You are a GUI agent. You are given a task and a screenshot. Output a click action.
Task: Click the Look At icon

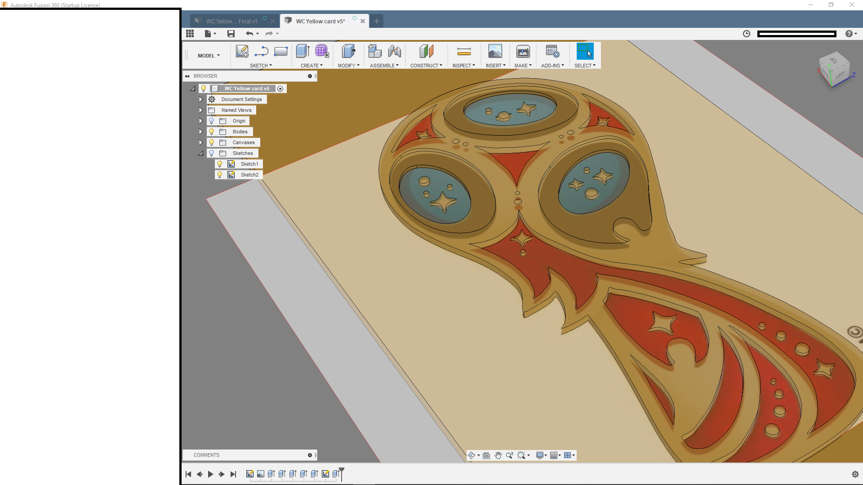tap(486, 455)
